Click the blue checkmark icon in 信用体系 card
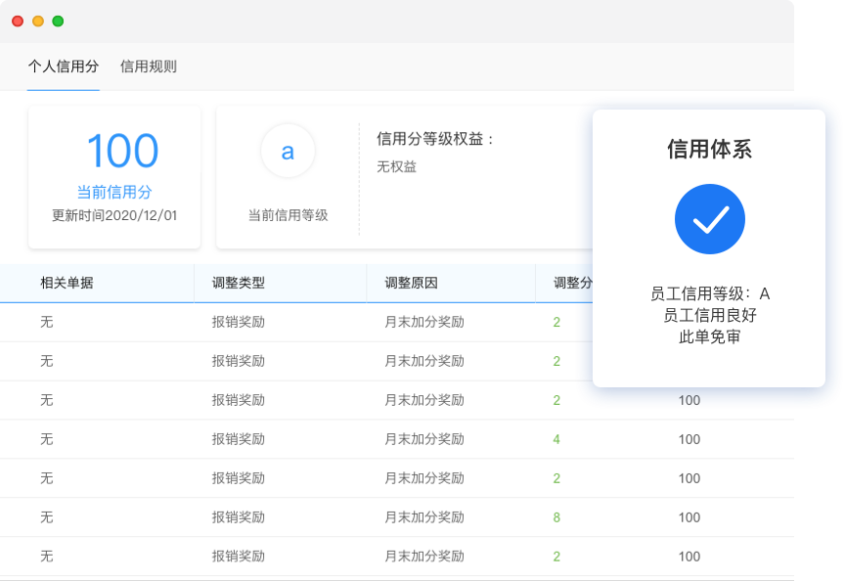Image resolution: width=845 pixels, height=581 pixels. [710, 219]
